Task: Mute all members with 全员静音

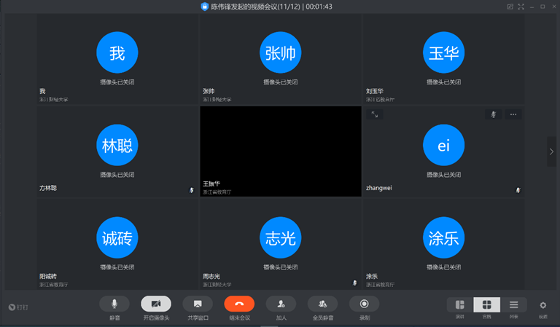Action: tap(322, 304)
